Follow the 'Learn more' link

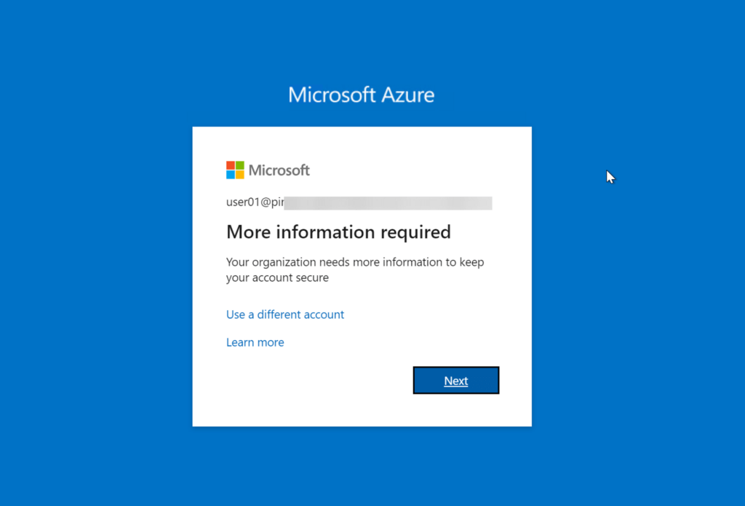coord(255,342)
